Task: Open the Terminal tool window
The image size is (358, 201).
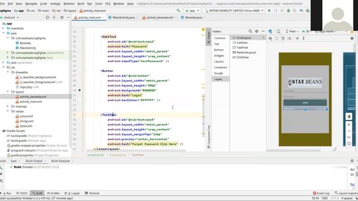Action: (92, 193)
